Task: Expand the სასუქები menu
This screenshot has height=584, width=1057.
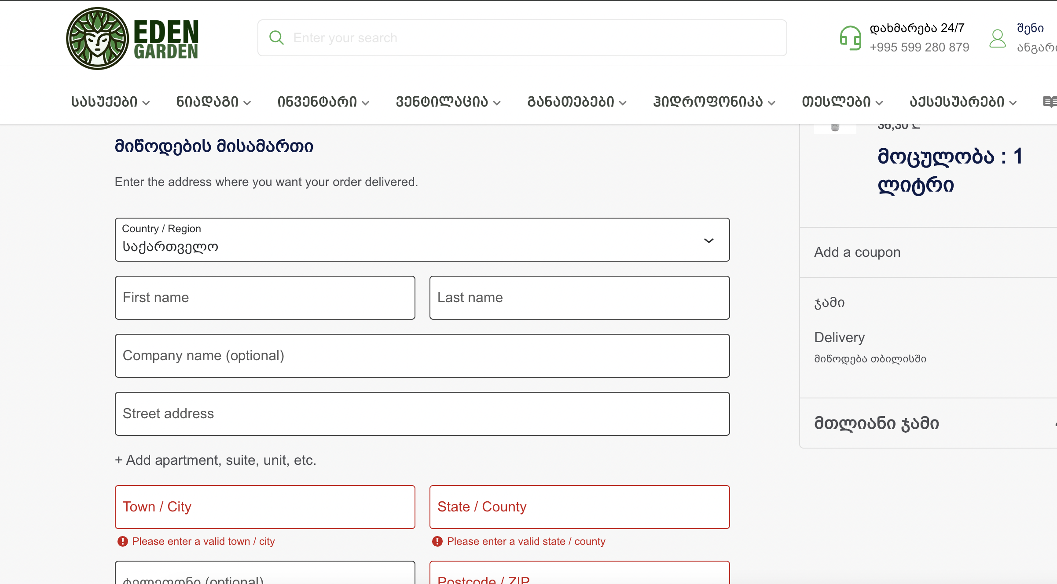Action: pos(110,102)
